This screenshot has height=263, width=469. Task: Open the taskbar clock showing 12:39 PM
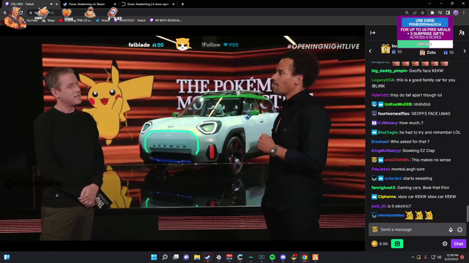click(451, 257)
